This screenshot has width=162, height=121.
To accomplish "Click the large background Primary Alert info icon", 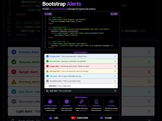I will (14, 52).
